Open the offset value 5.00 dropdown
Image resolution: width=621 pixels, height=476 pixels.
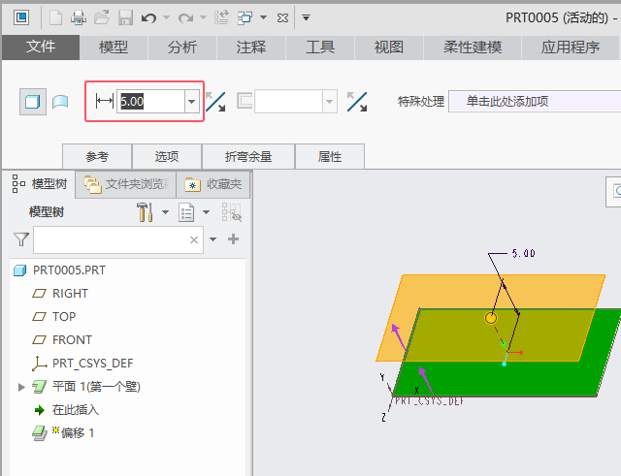[x=192, y=102]
